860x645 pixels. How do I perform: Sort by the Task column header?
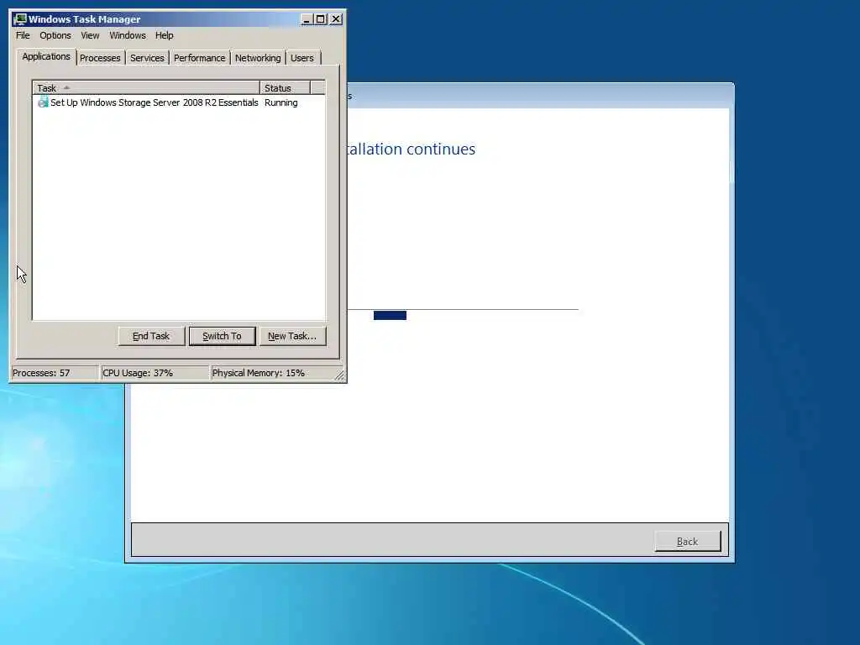coord(146,87)
